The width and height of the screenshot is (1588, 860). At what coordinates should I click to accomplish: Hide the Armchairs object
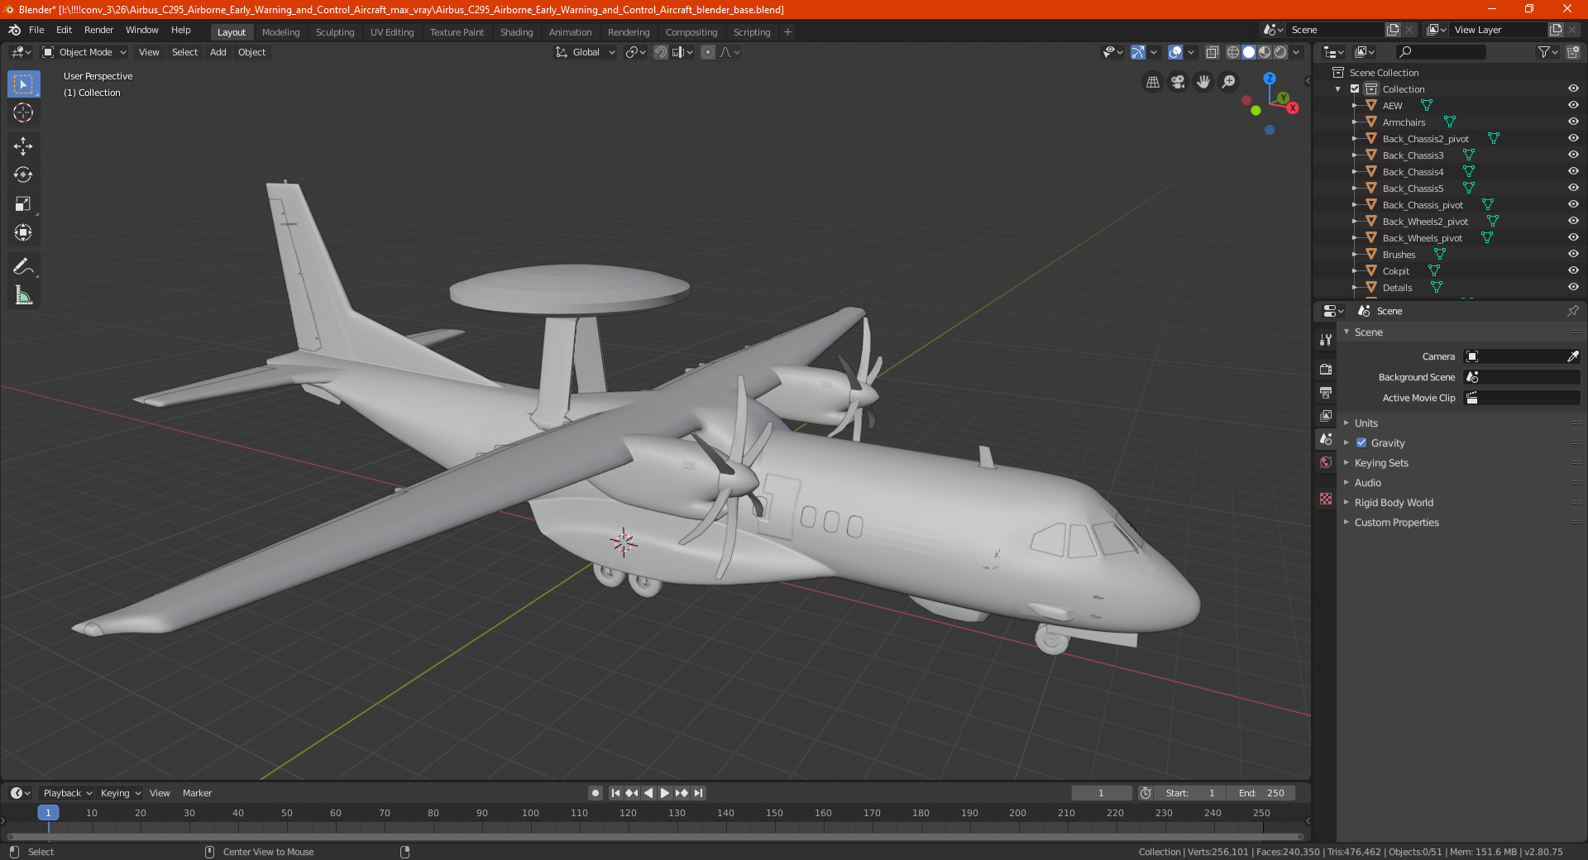(1573, 122)
